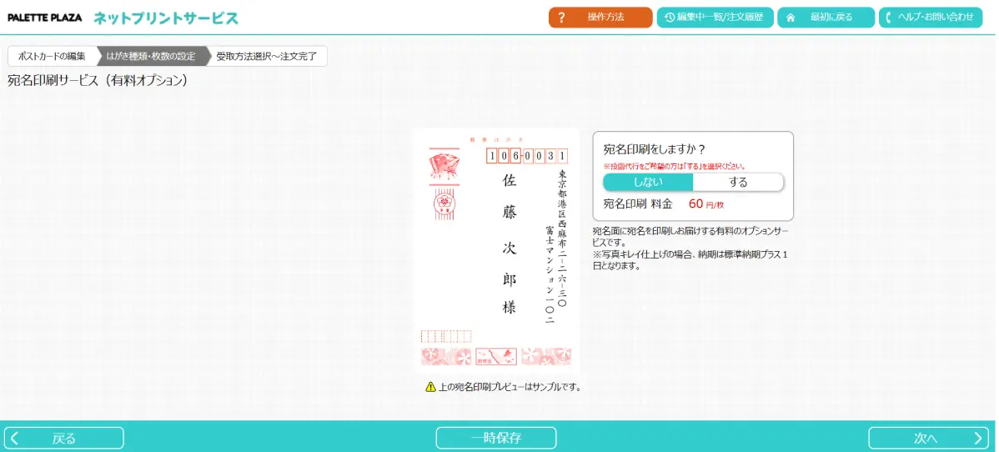Click the recipient name 佐藤次郎様
The width and height of the screenshot is (999, 452).
pyautogui.click(x=509, y=244)
